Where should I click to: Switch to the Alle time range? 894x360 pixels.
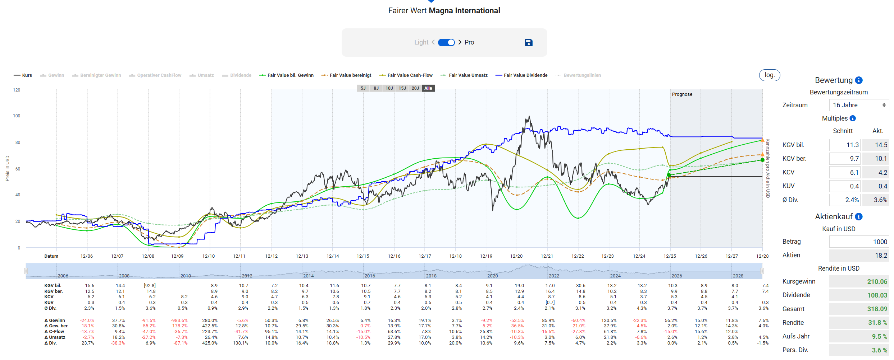tap(428, 88)
